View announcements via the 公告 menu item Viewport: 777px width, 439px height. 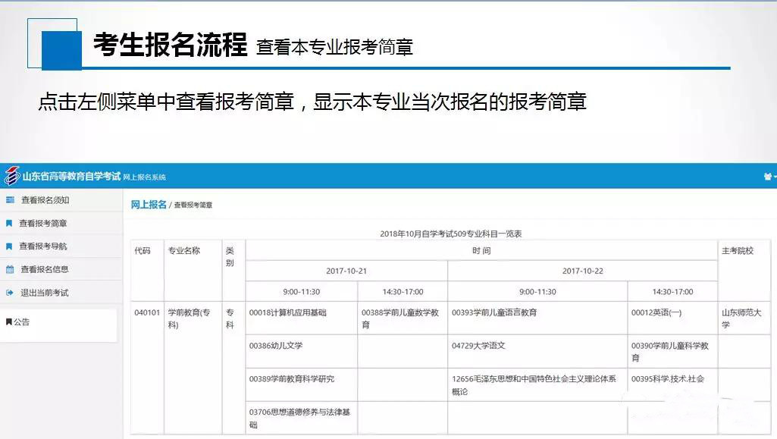(x=24, y=321)
